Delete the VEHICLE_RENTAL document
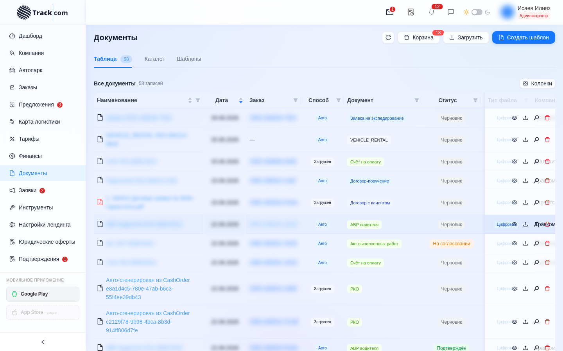 (x=547, y=140)
